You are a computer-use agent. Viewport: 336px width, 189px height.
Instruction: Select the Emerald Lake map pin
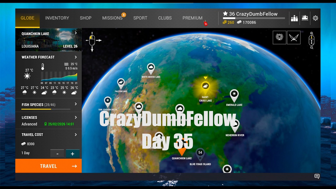(234, 95)
